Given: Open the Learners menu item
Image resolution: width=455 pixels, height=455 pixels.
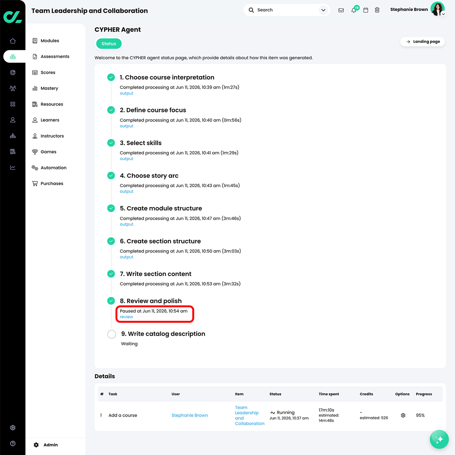Looking at the screenshot, I should (46, 120).
